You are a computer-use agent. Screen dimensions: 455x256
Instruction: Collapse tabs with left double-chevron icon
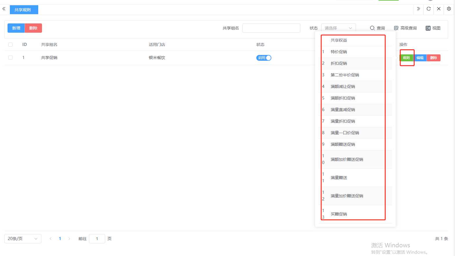pos(4,9)
